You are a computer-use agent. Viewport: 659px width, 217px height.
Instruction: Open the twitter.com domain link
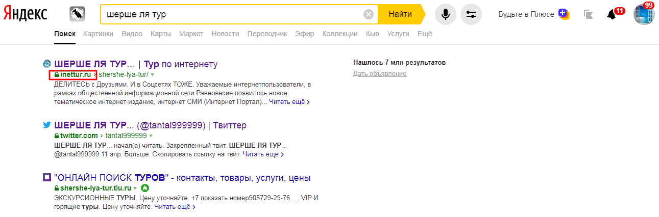point(79,135)
